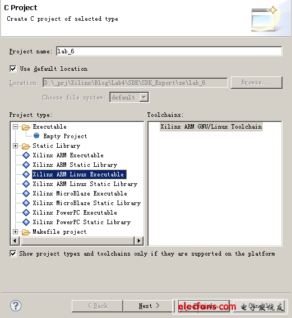Screen dimensions: 292x318
Task: Click the Executable folder icon
Action: (26, 127)
